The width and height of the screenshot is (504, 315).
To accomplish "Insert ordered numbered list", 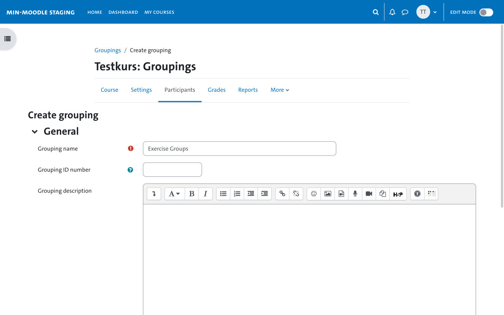I will [x=237, y=194].
